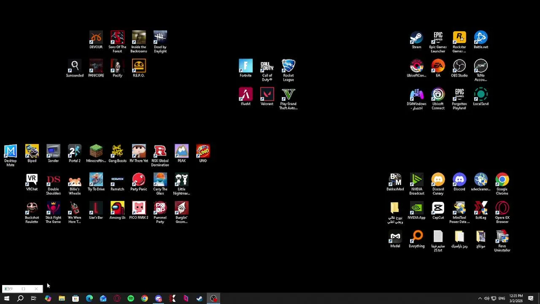Open Task View from the taskbar
This screenshot has width=540, height=304.
(34, 299)
